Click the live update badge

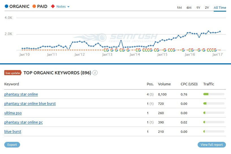coord(13,73)
